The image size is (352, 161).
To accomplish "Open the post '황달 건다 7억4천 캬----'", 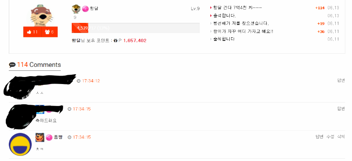I will pos(238,8).
